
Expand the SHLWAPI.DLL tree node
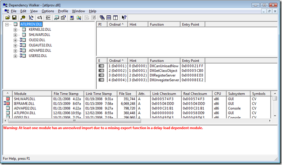click(x=15, y=35)
